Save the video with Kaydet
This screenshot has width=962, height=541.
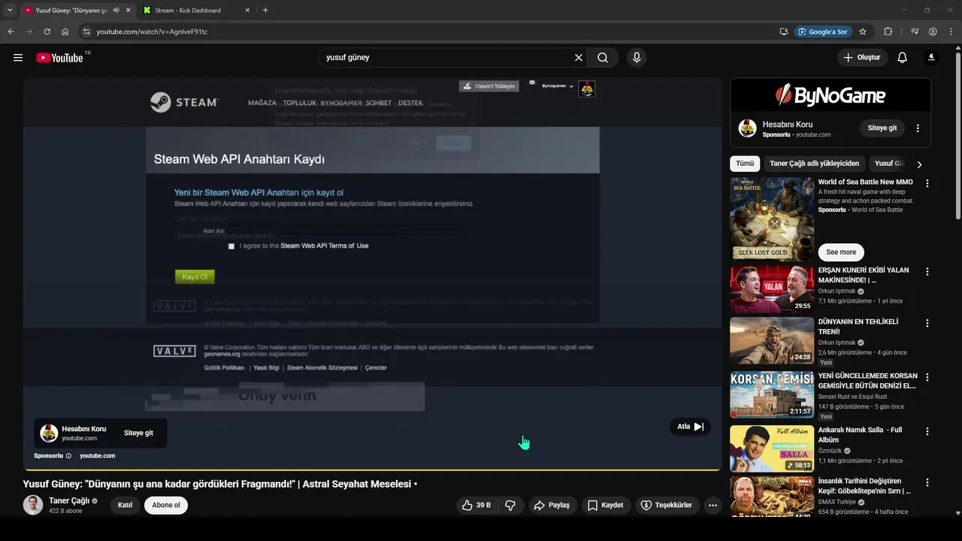(x=605, y=506)
